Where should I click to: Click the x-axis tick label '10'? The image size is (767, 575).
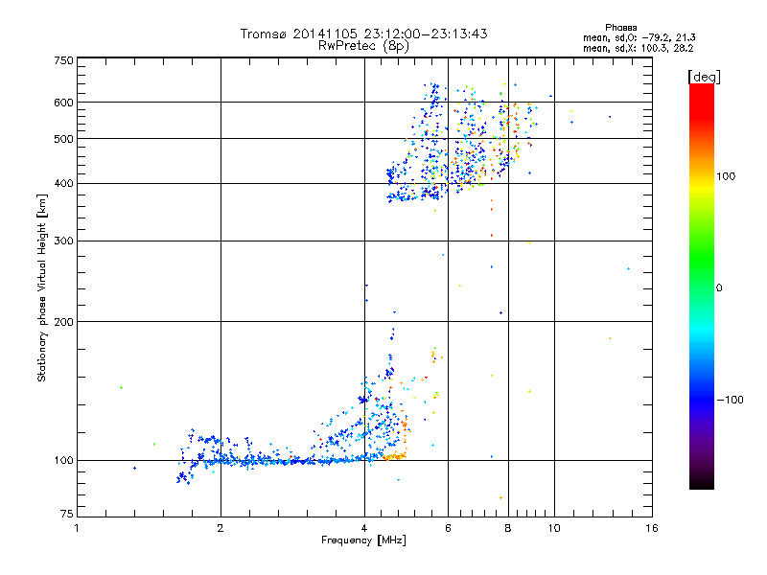click(554, 528)
